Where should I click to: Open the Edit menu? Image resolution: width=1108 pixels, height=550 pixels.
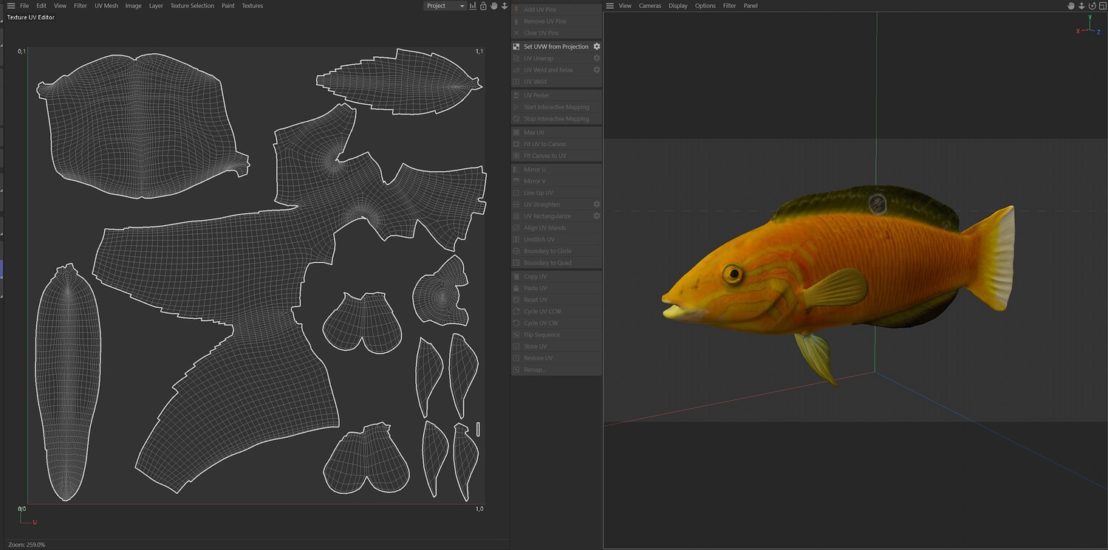[x=41, y=6]
